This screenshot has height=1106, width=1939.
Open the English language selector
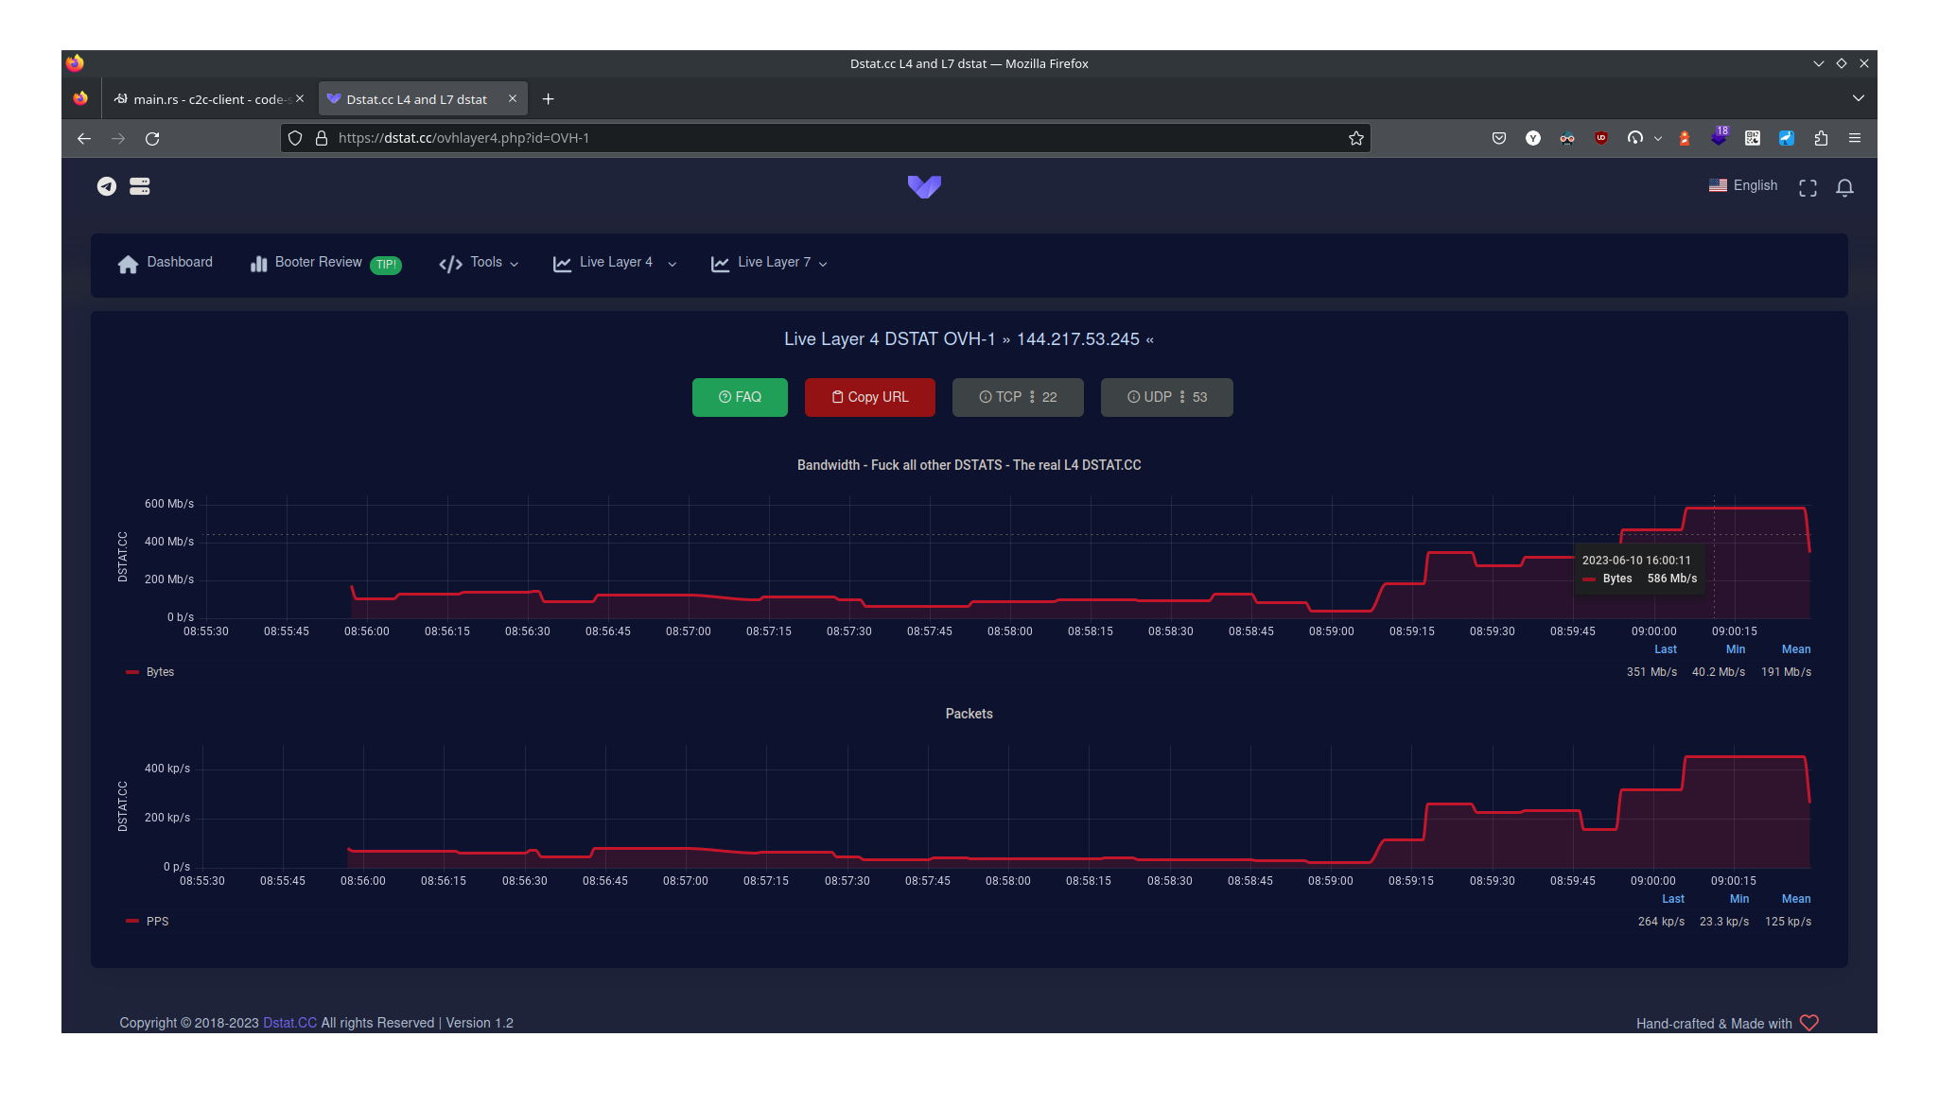coord(1743,186)
